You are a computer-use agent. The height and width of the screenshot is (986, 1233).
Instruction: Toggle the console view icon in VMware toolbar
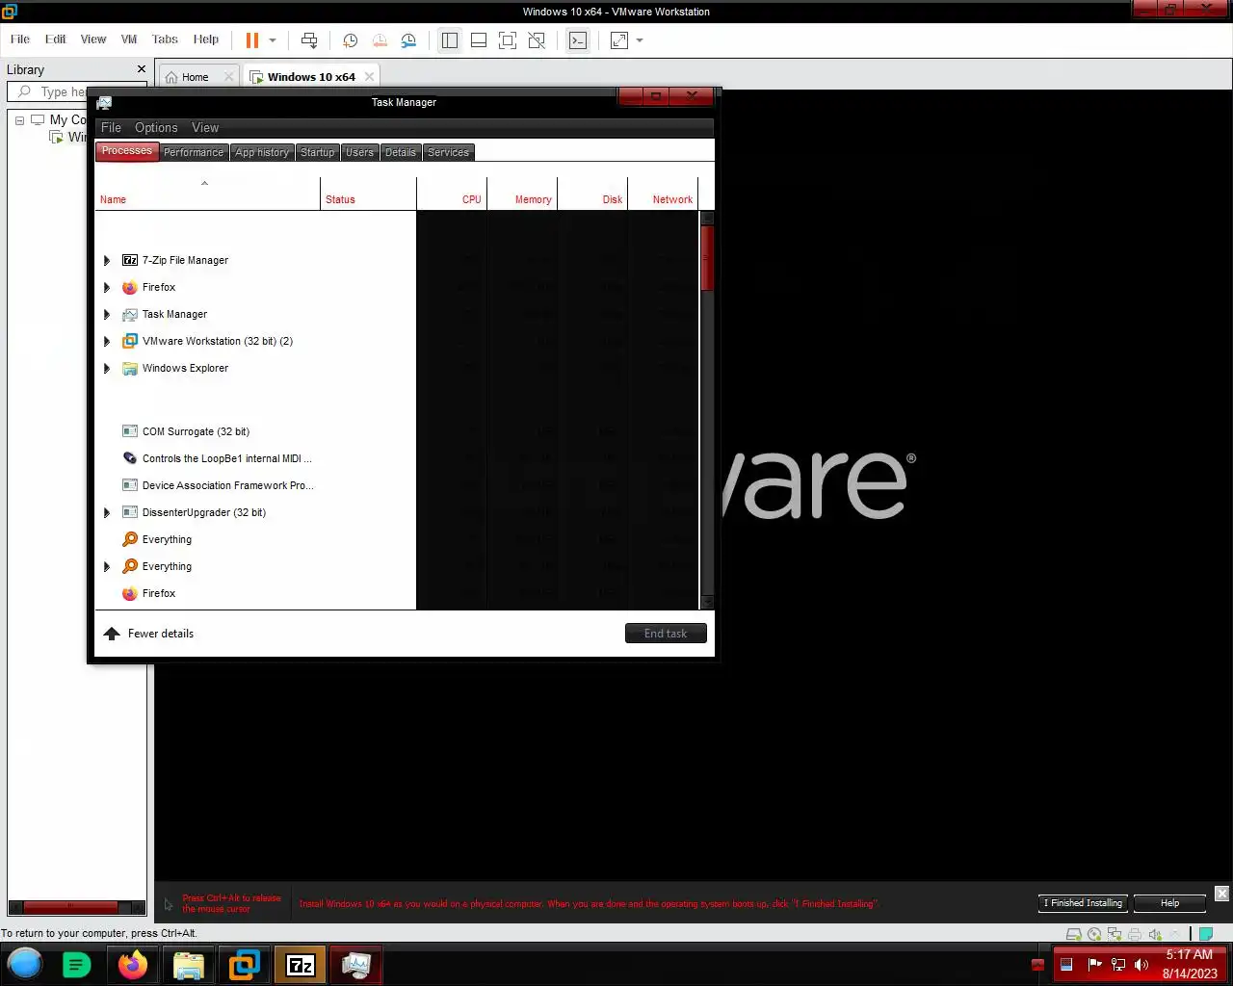click(x=578, y=40)
